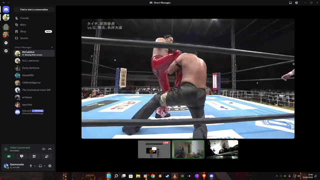The height and width of the screenshot is (180, 320).
Task: Click the main wrestling stream video
Action: (188, 79)
